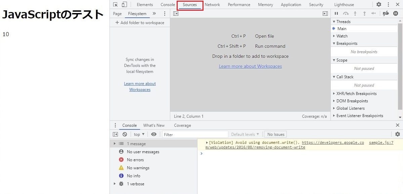
Task: Expand XHR/fetch Breakpoints section
Action: pyautogui.click(x=356, y=94)
